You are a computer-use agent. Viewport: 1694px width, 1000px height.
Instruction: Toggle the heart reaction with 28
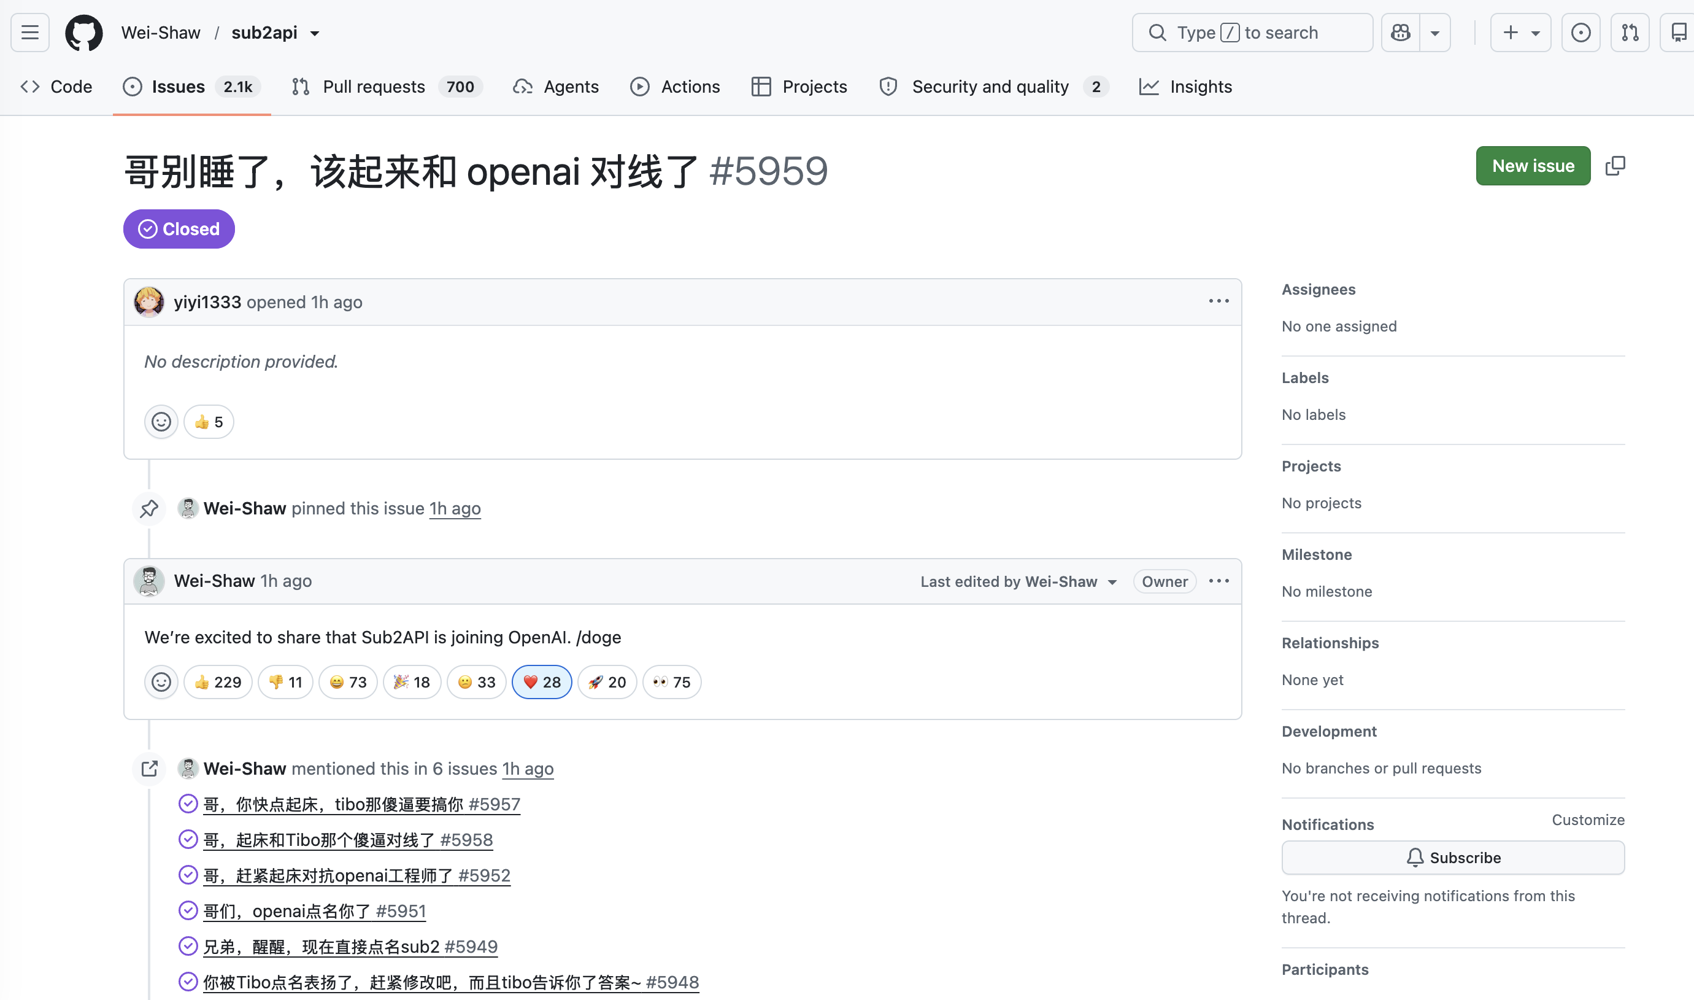[x=542, y=682]
